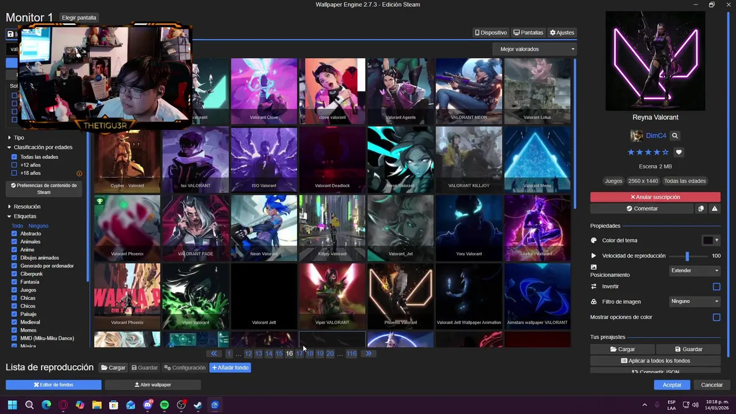
Task: Open the taskbar Search icon
Action: [x=29, y=405]
